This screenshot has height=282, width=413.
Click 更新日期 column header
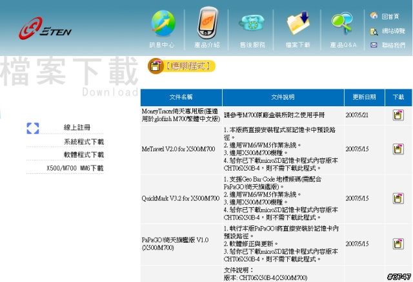(x=364, y=97)
